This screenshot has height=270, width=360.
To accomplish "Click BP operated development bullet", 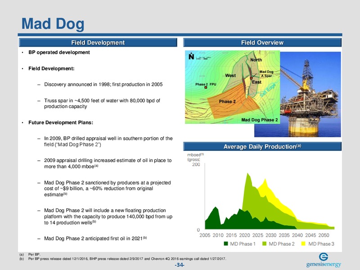I will 59,52.
